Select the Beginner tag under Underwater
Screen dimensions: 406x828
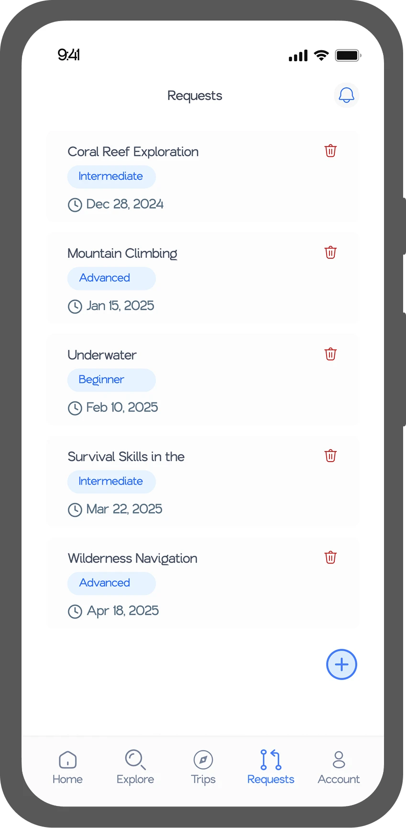(111, 380)
